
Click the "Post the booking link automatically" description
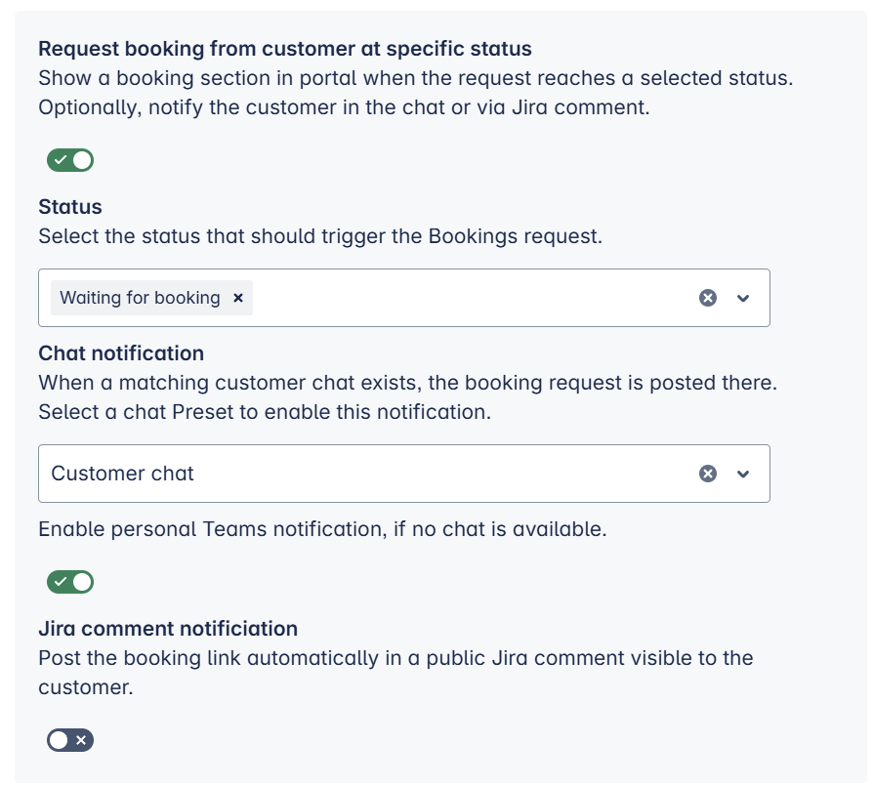[x=395, y=658]
